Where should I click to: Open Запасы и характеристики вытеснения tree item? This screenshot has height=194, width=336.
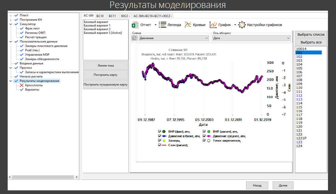coord(52,72)
